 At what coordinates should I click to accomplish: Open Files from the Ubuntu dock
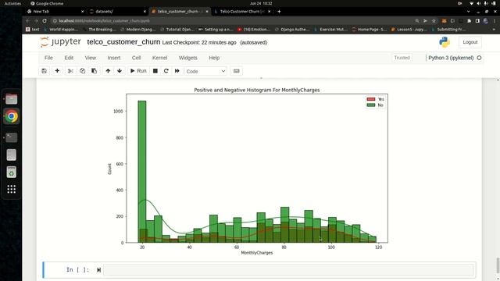[12, 99]
